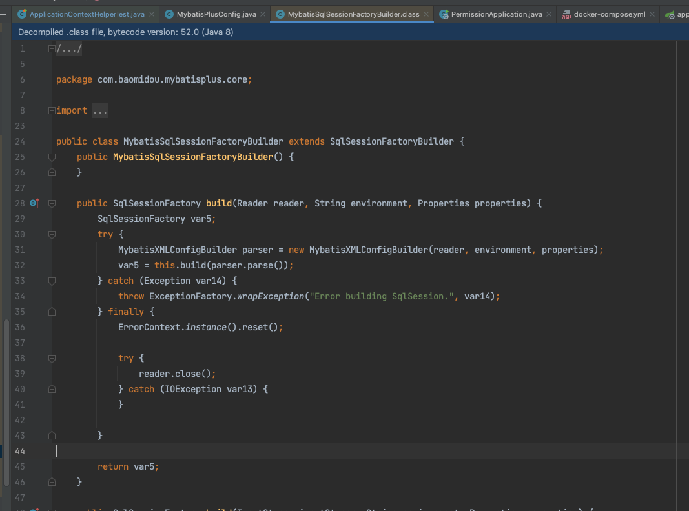Click MybatisXMLConfigBuilder type on line 31 start
Screen dimensions: 689x511
(x=178, y=250)
